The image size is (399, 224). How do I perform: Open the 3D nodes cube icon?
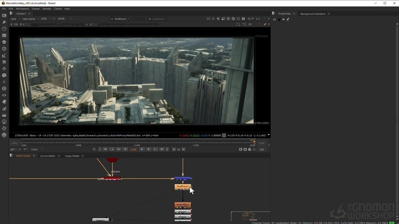coord(4,76)
